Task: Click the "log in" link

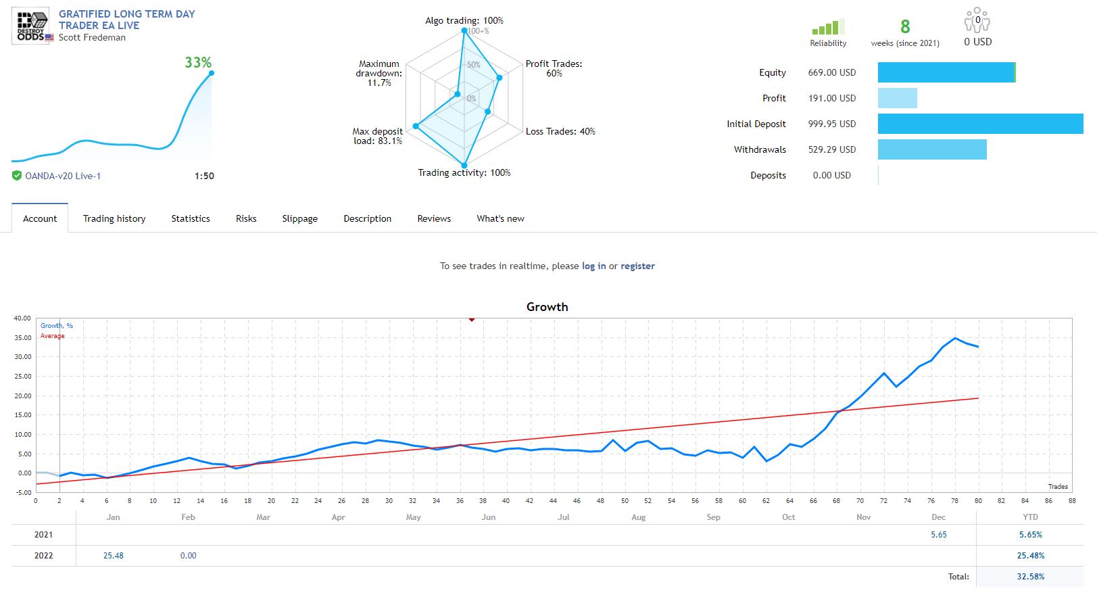Action: click(x=593, y=266)
